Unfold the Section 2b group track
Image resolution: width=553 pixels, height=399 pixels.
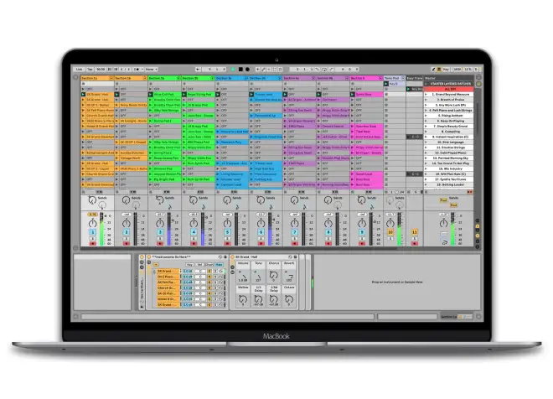[212, 78]
